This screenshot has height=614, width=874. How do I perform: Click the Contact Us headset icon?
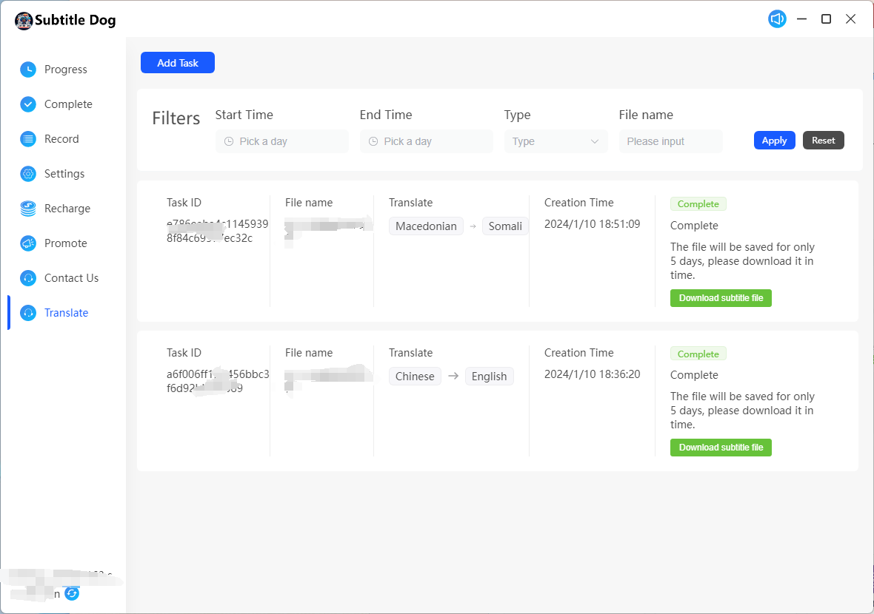(28, 278)
